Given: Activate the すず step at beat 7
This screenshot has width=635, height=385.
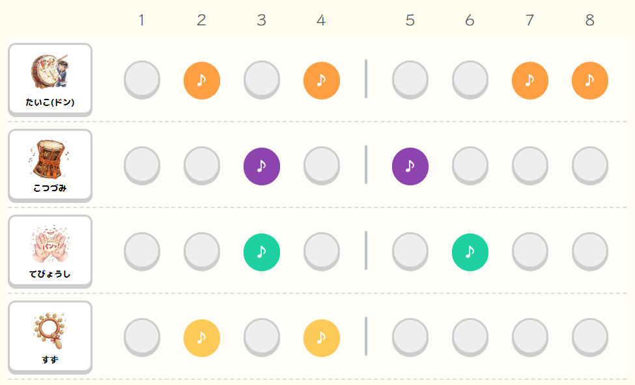Looking at the screenshot, I should click(530, 337).
